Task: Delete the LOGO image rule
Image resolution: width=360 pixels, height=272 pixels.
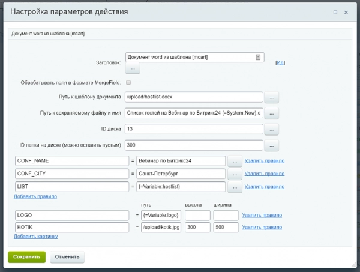Action: tap(262, 215)
